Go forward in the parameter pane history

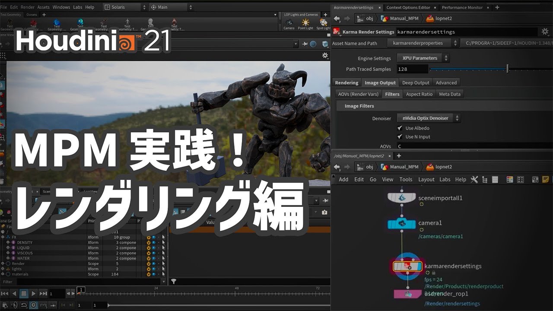(347, 19)
